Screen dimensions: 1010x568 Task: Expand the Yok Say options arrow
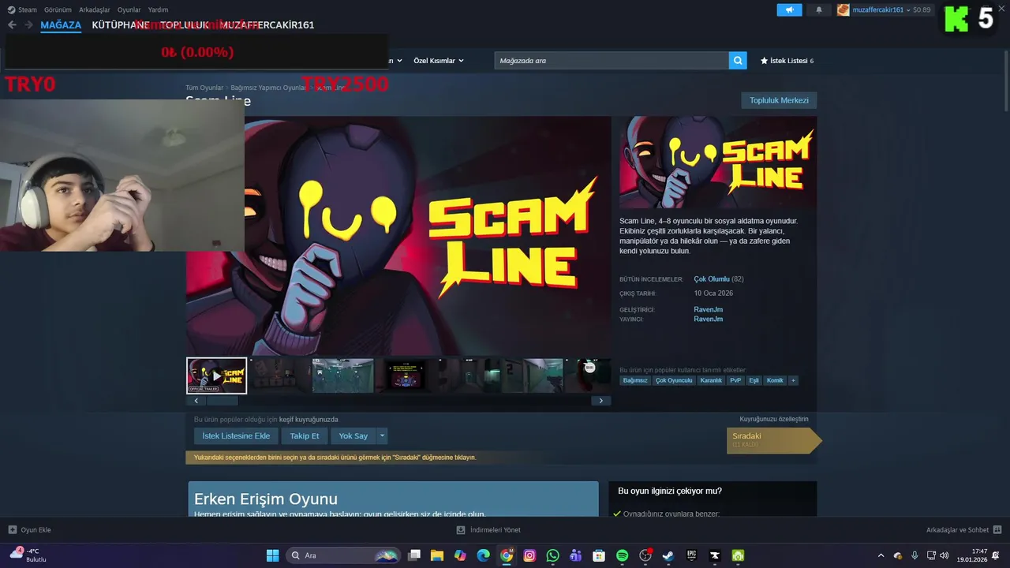[x=383, y=435]
